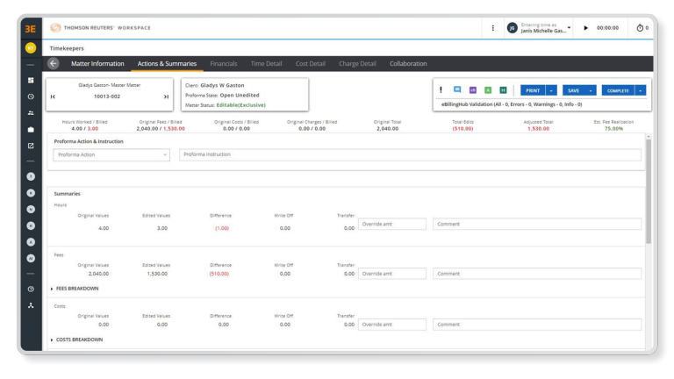Click the back arrow beside Matter Information

click(54, 64)
